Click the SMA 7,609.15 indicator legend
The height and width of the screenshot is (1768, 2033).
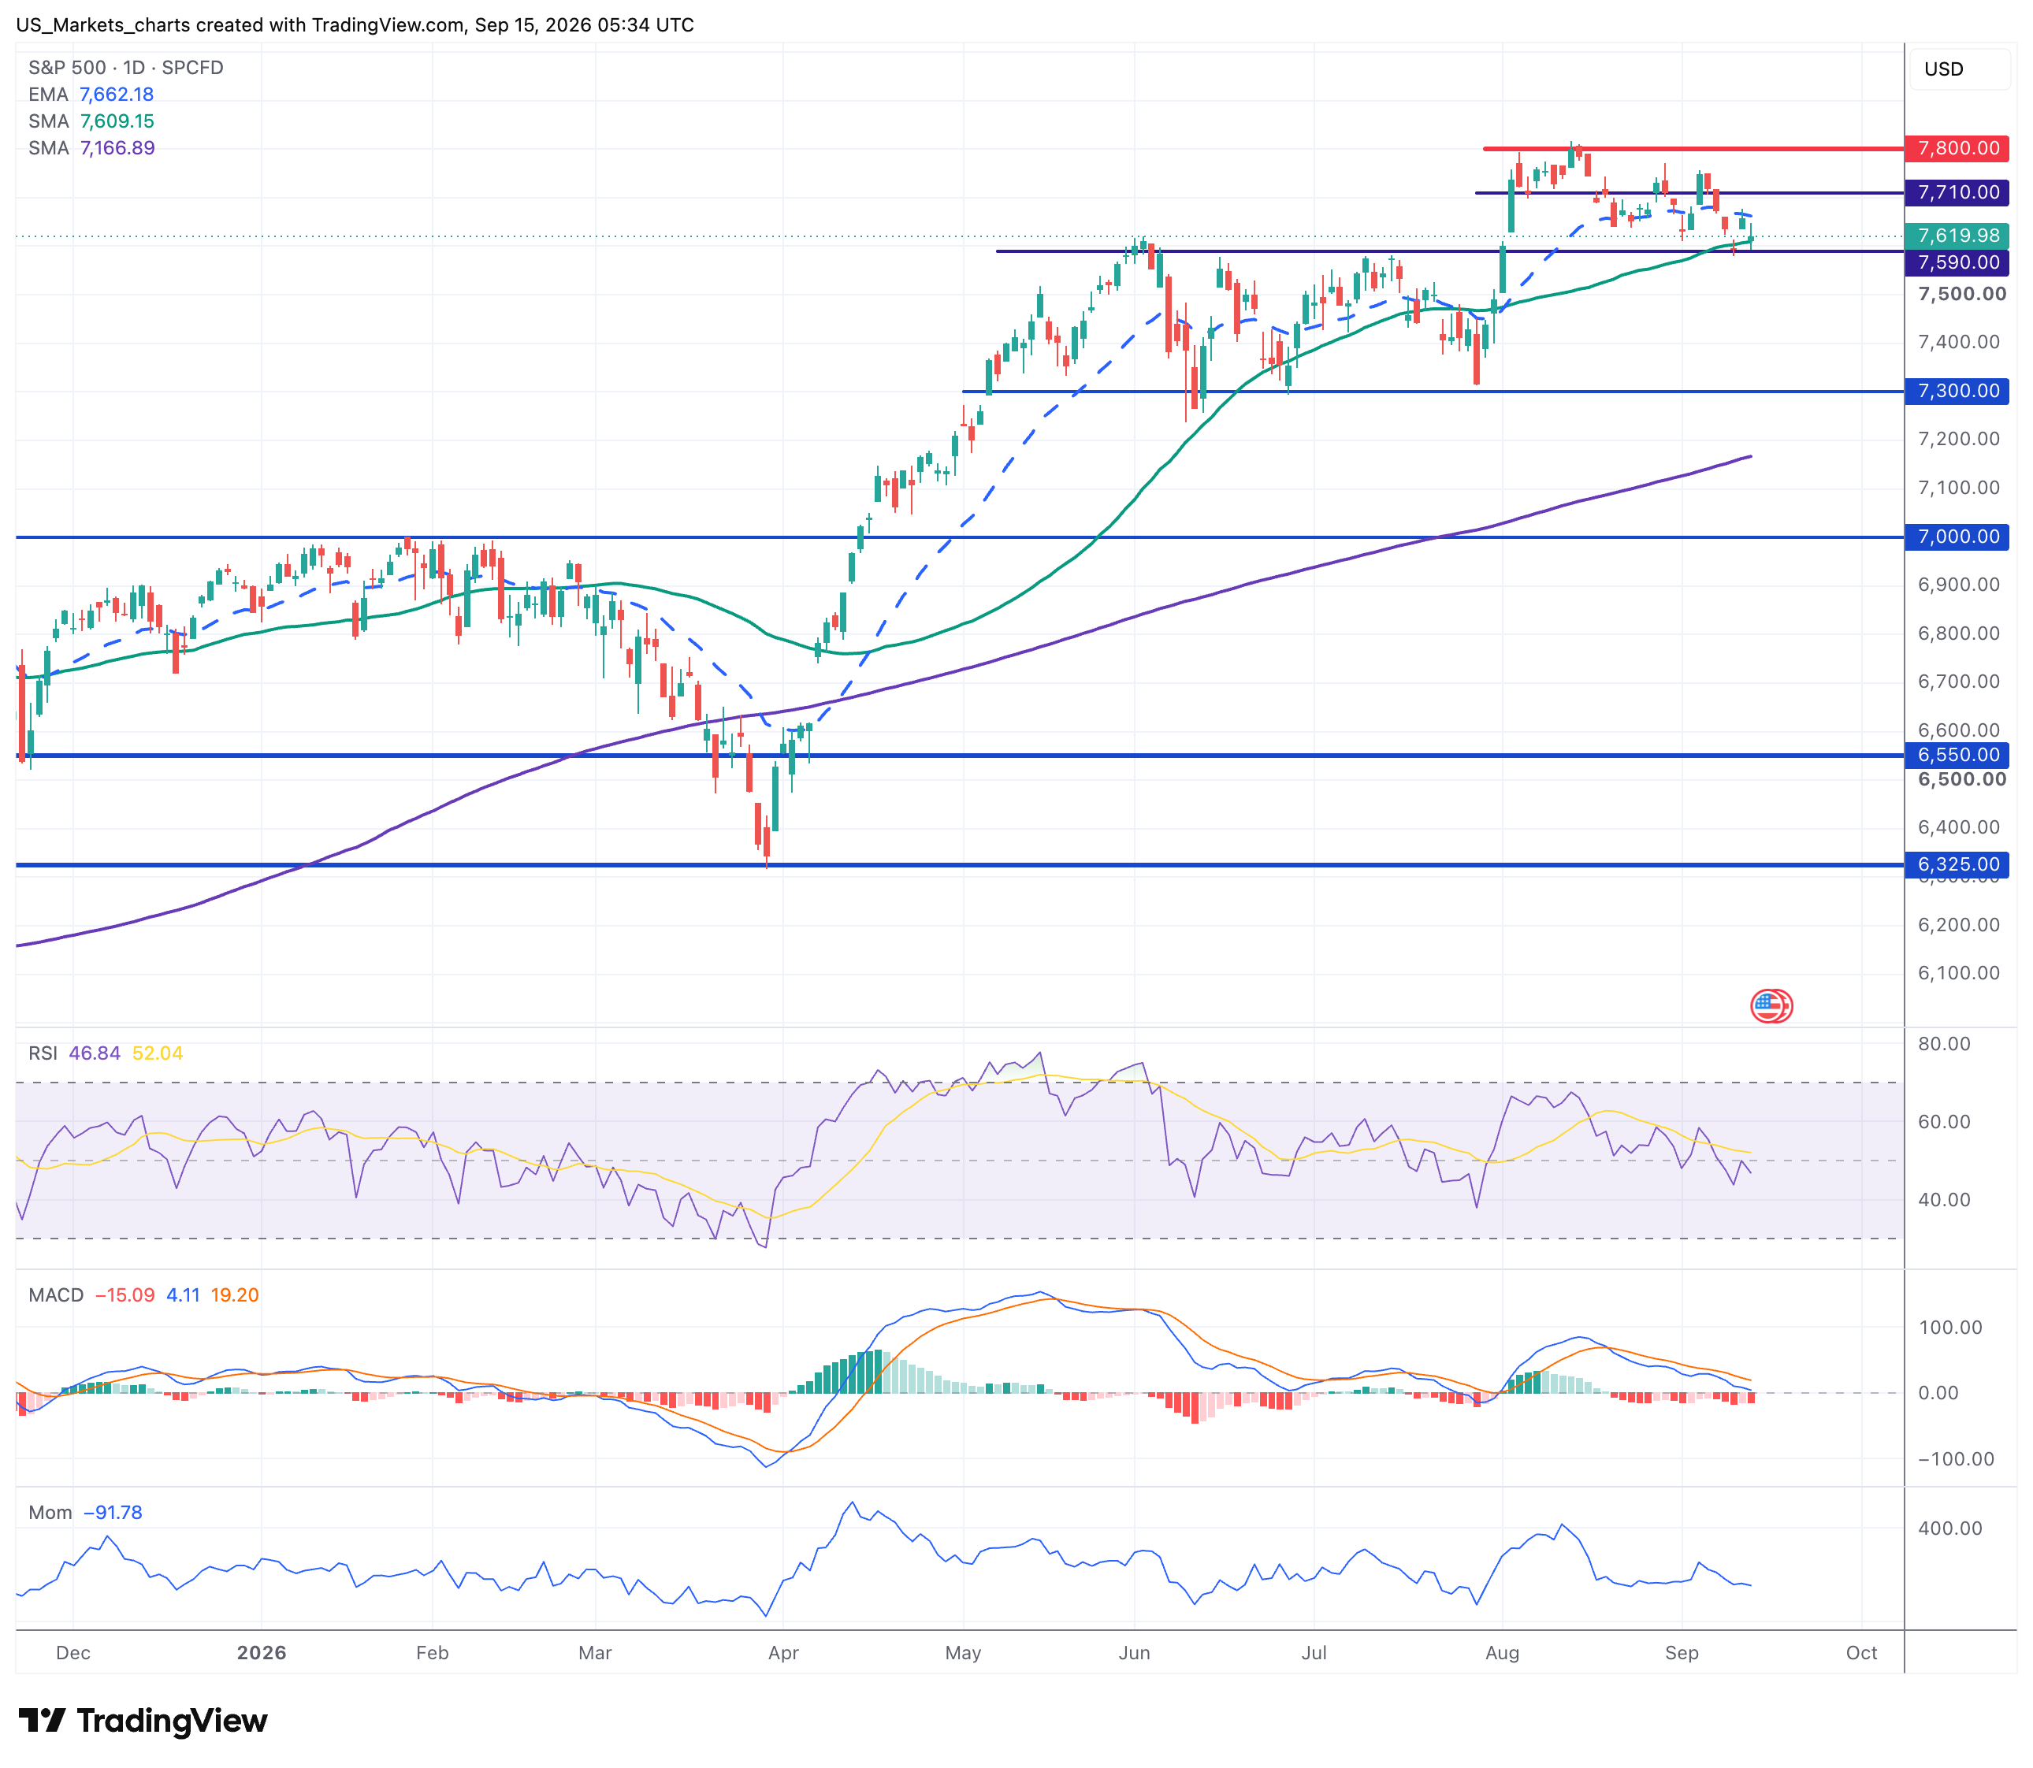pyautogui.click(x=91, y=121)
